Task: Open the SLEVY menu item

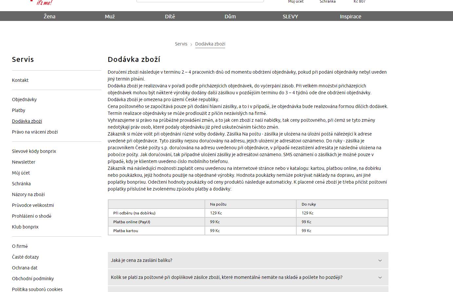Action: 290,16
